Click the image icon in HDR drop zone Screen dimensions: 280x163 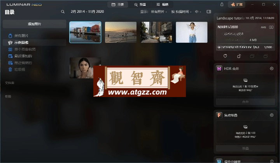pyautogui.click(x=245, y=80)
